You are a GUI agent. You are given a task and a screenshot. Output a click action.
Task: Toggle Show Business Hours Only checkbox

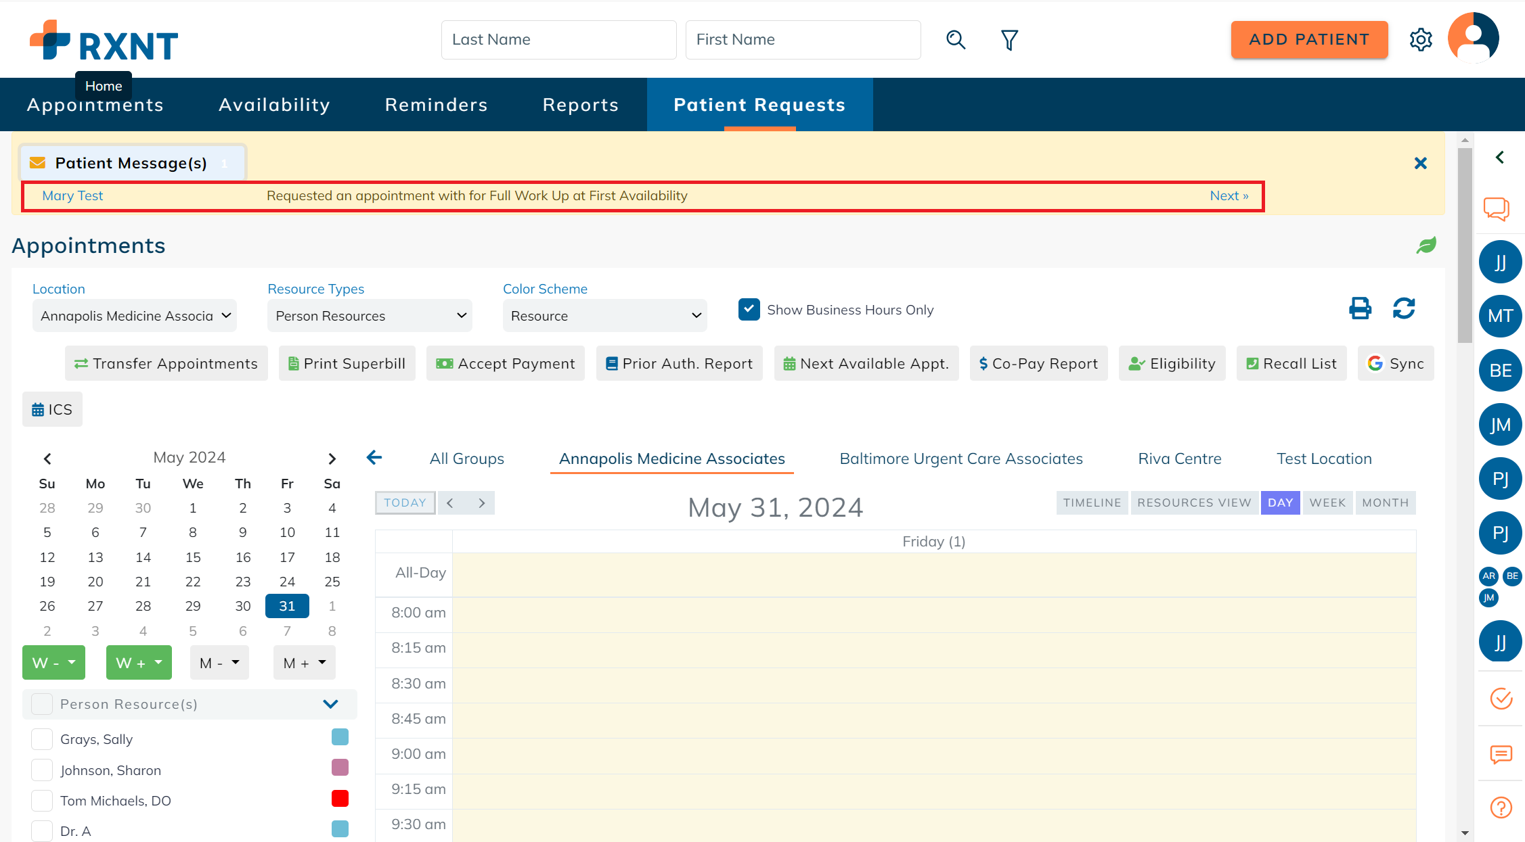[x=749, y=309]
